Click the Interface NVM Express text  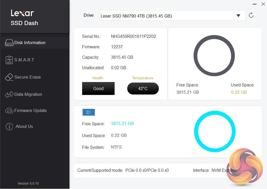click(x=215, y=170)
